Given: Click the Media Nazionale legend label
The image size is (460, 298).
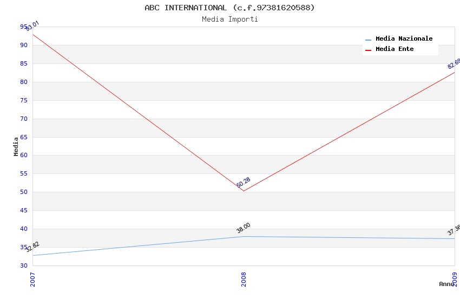Looking at the screenshot, I should [x=404, y=38].
